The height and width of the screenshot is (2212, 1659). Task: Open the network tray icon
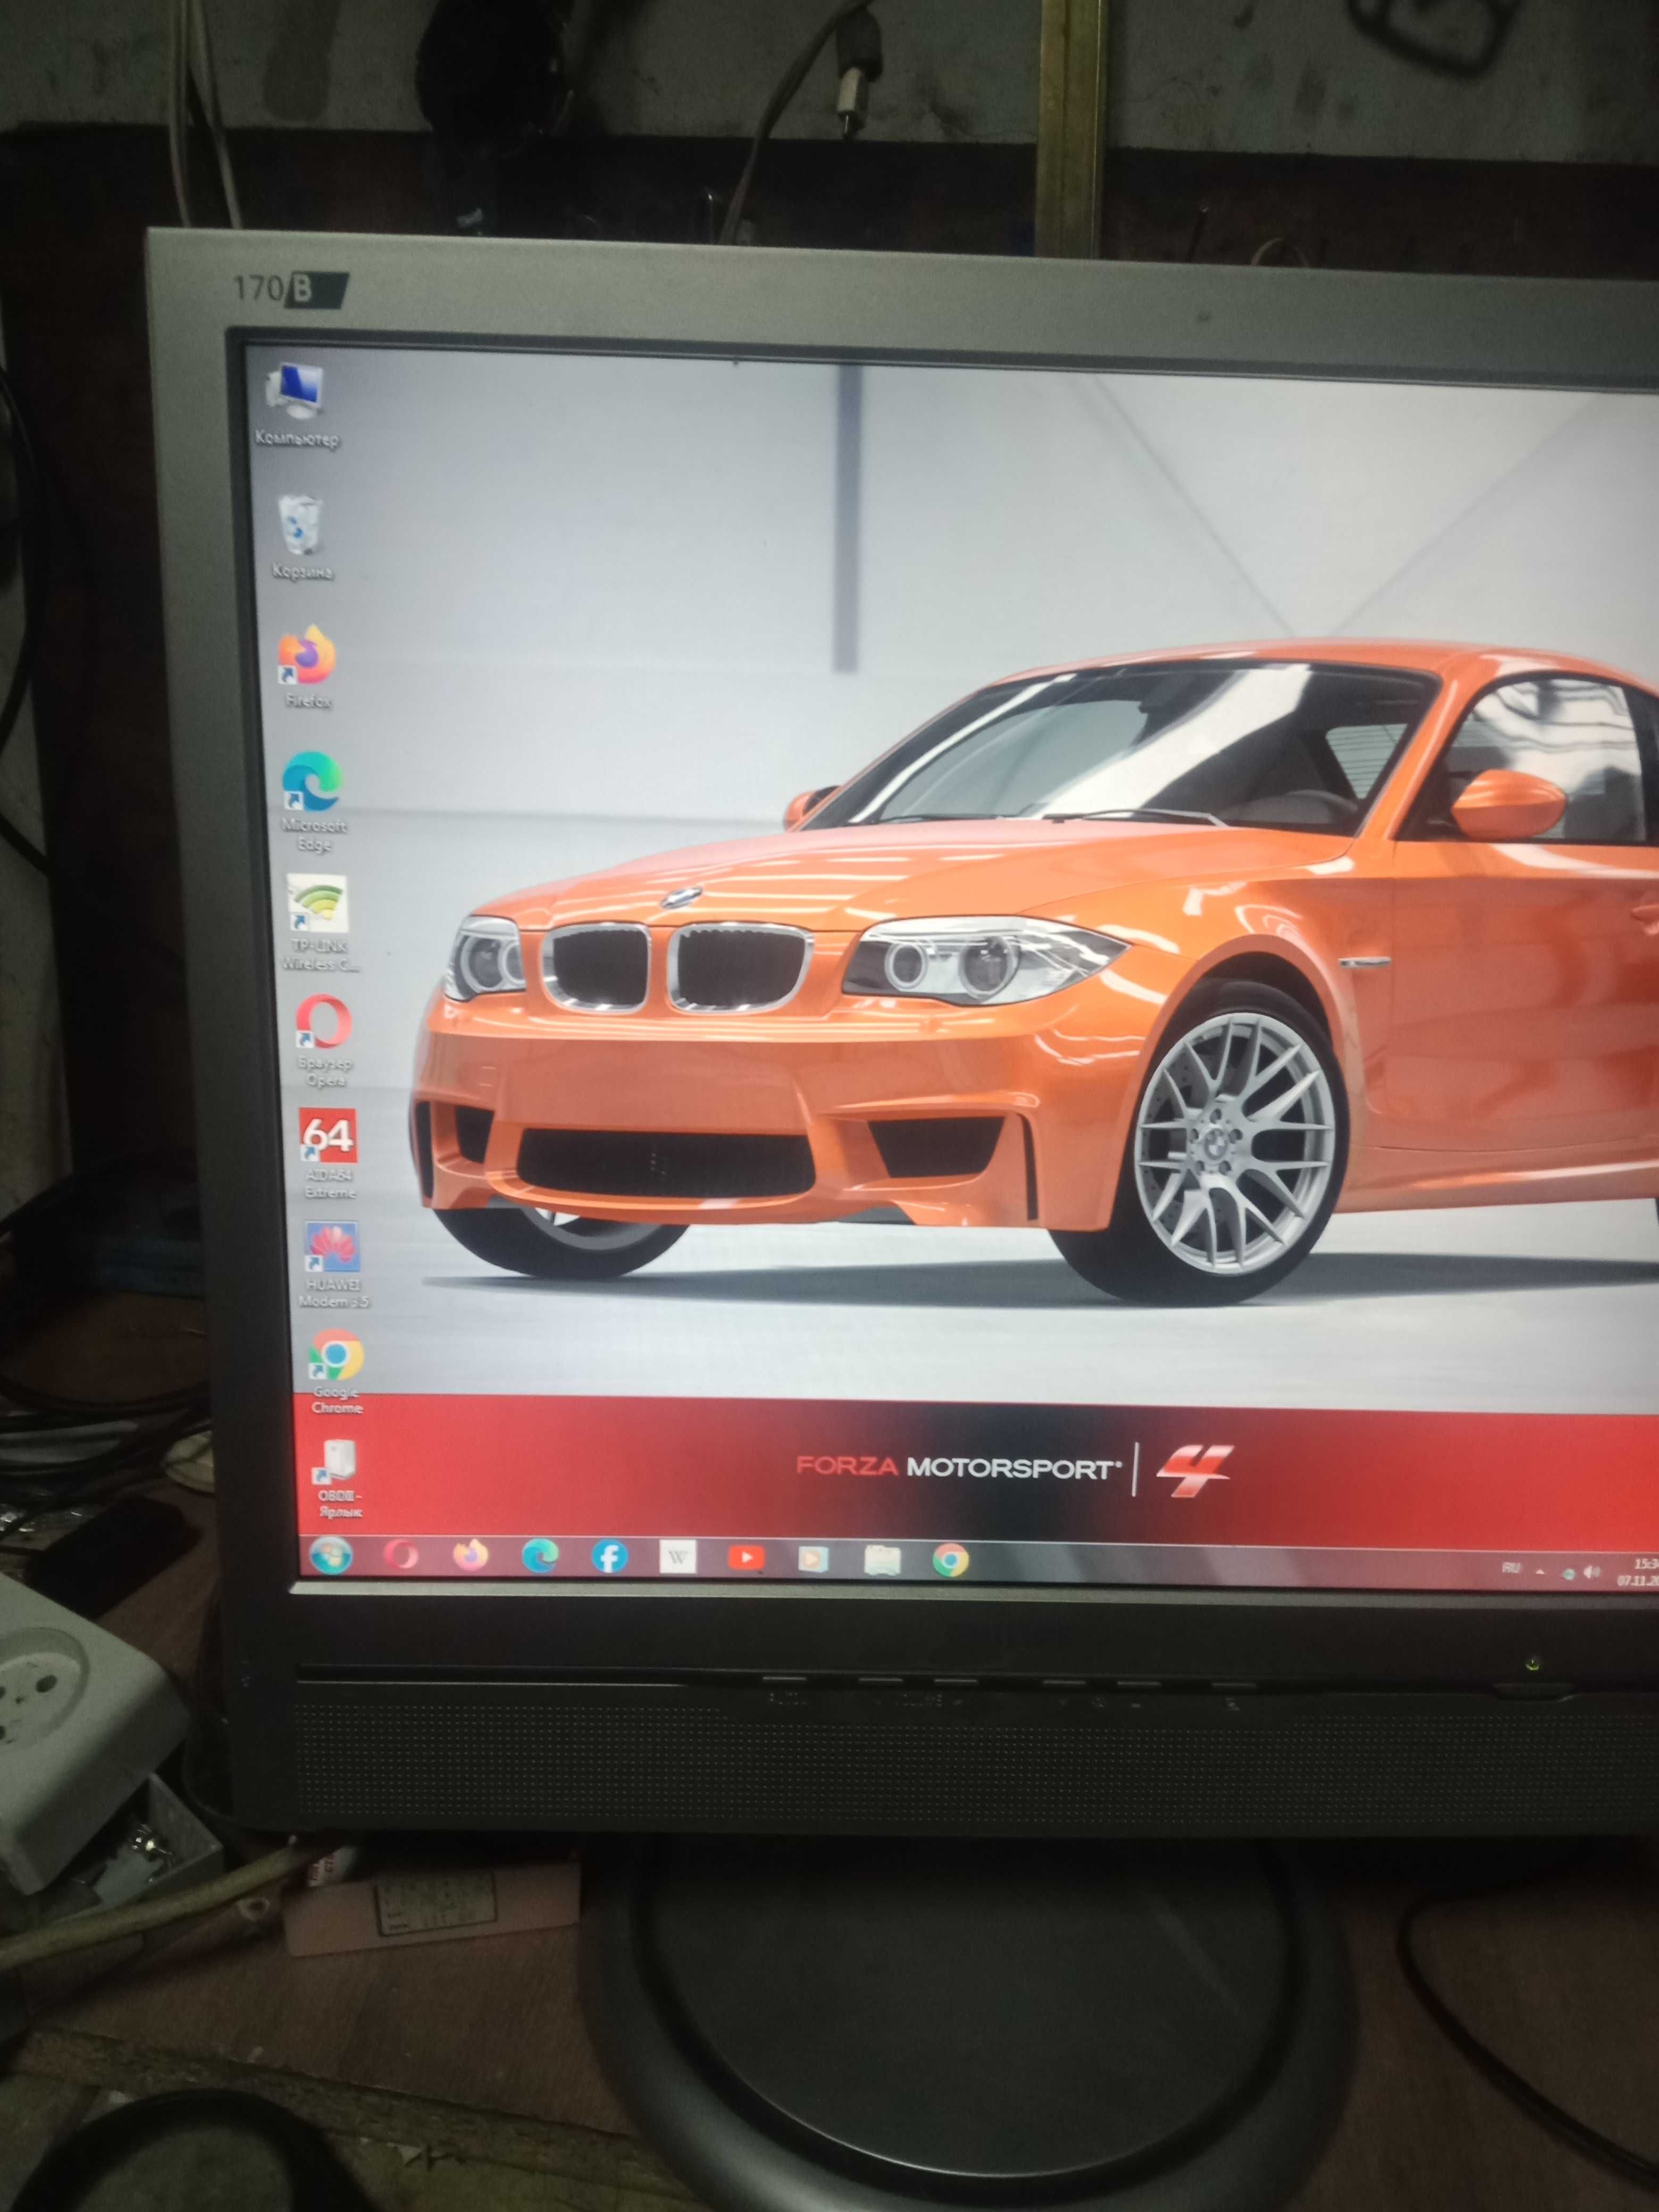1569,1573
